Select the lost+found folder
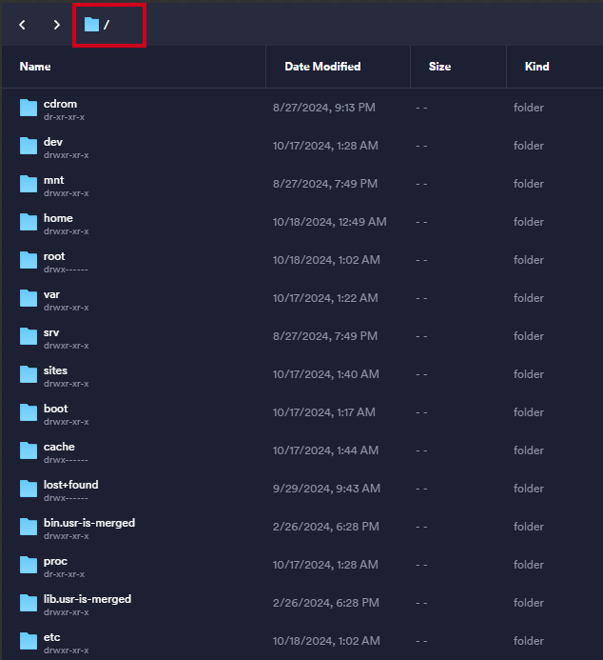 click(x=70, y=486)
